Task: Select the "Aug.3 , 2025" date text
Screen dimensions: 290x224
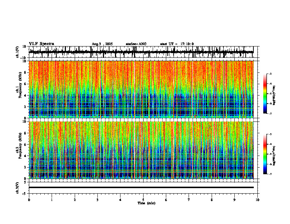Action: pos(102,44)
